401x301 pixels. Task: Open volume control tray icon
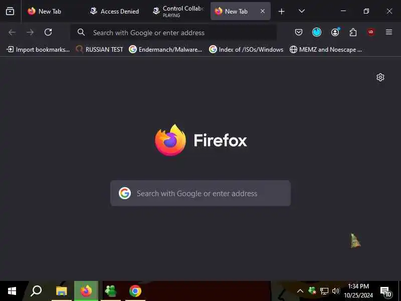[335, 291]
